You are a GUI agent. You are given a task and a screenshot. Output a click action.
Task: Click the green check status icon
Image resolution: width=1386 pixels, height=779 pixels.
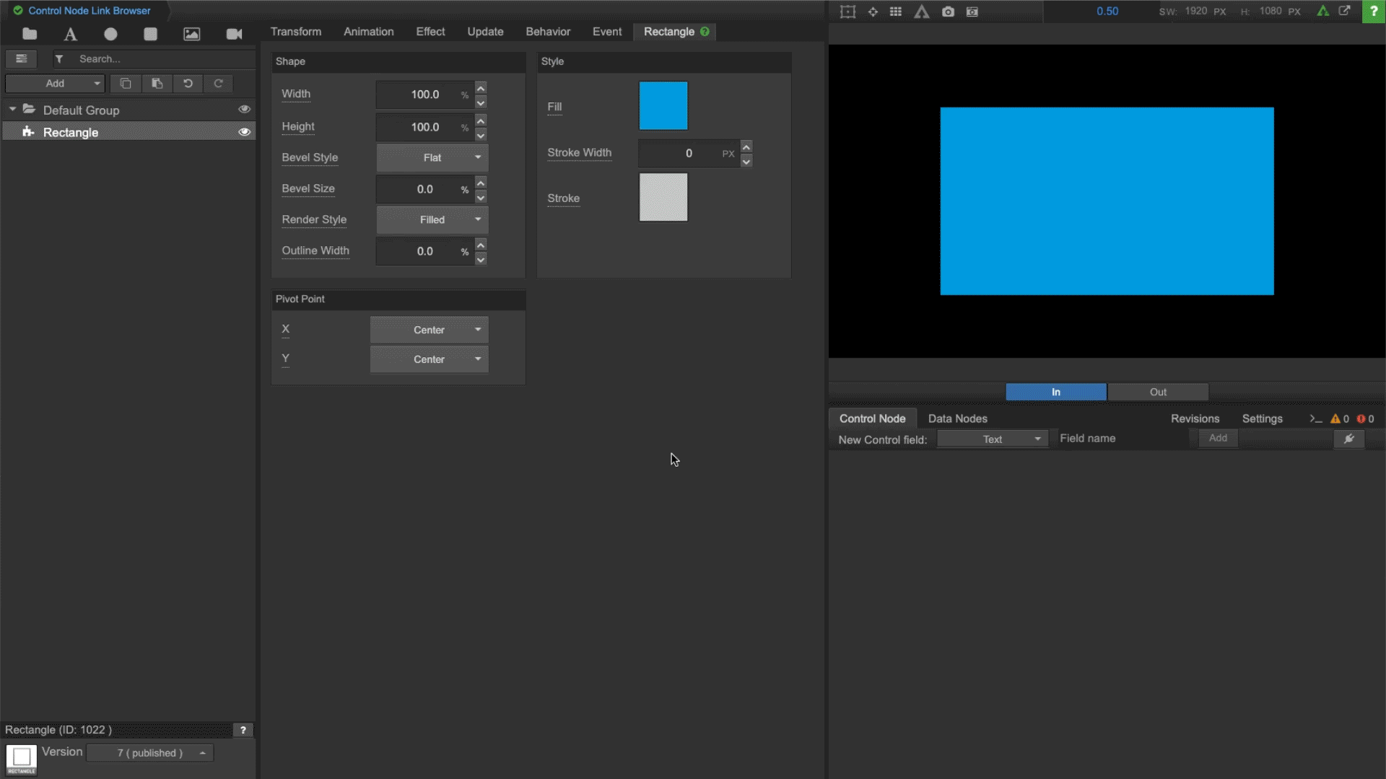pyautogui.click(x=18, y=11)
